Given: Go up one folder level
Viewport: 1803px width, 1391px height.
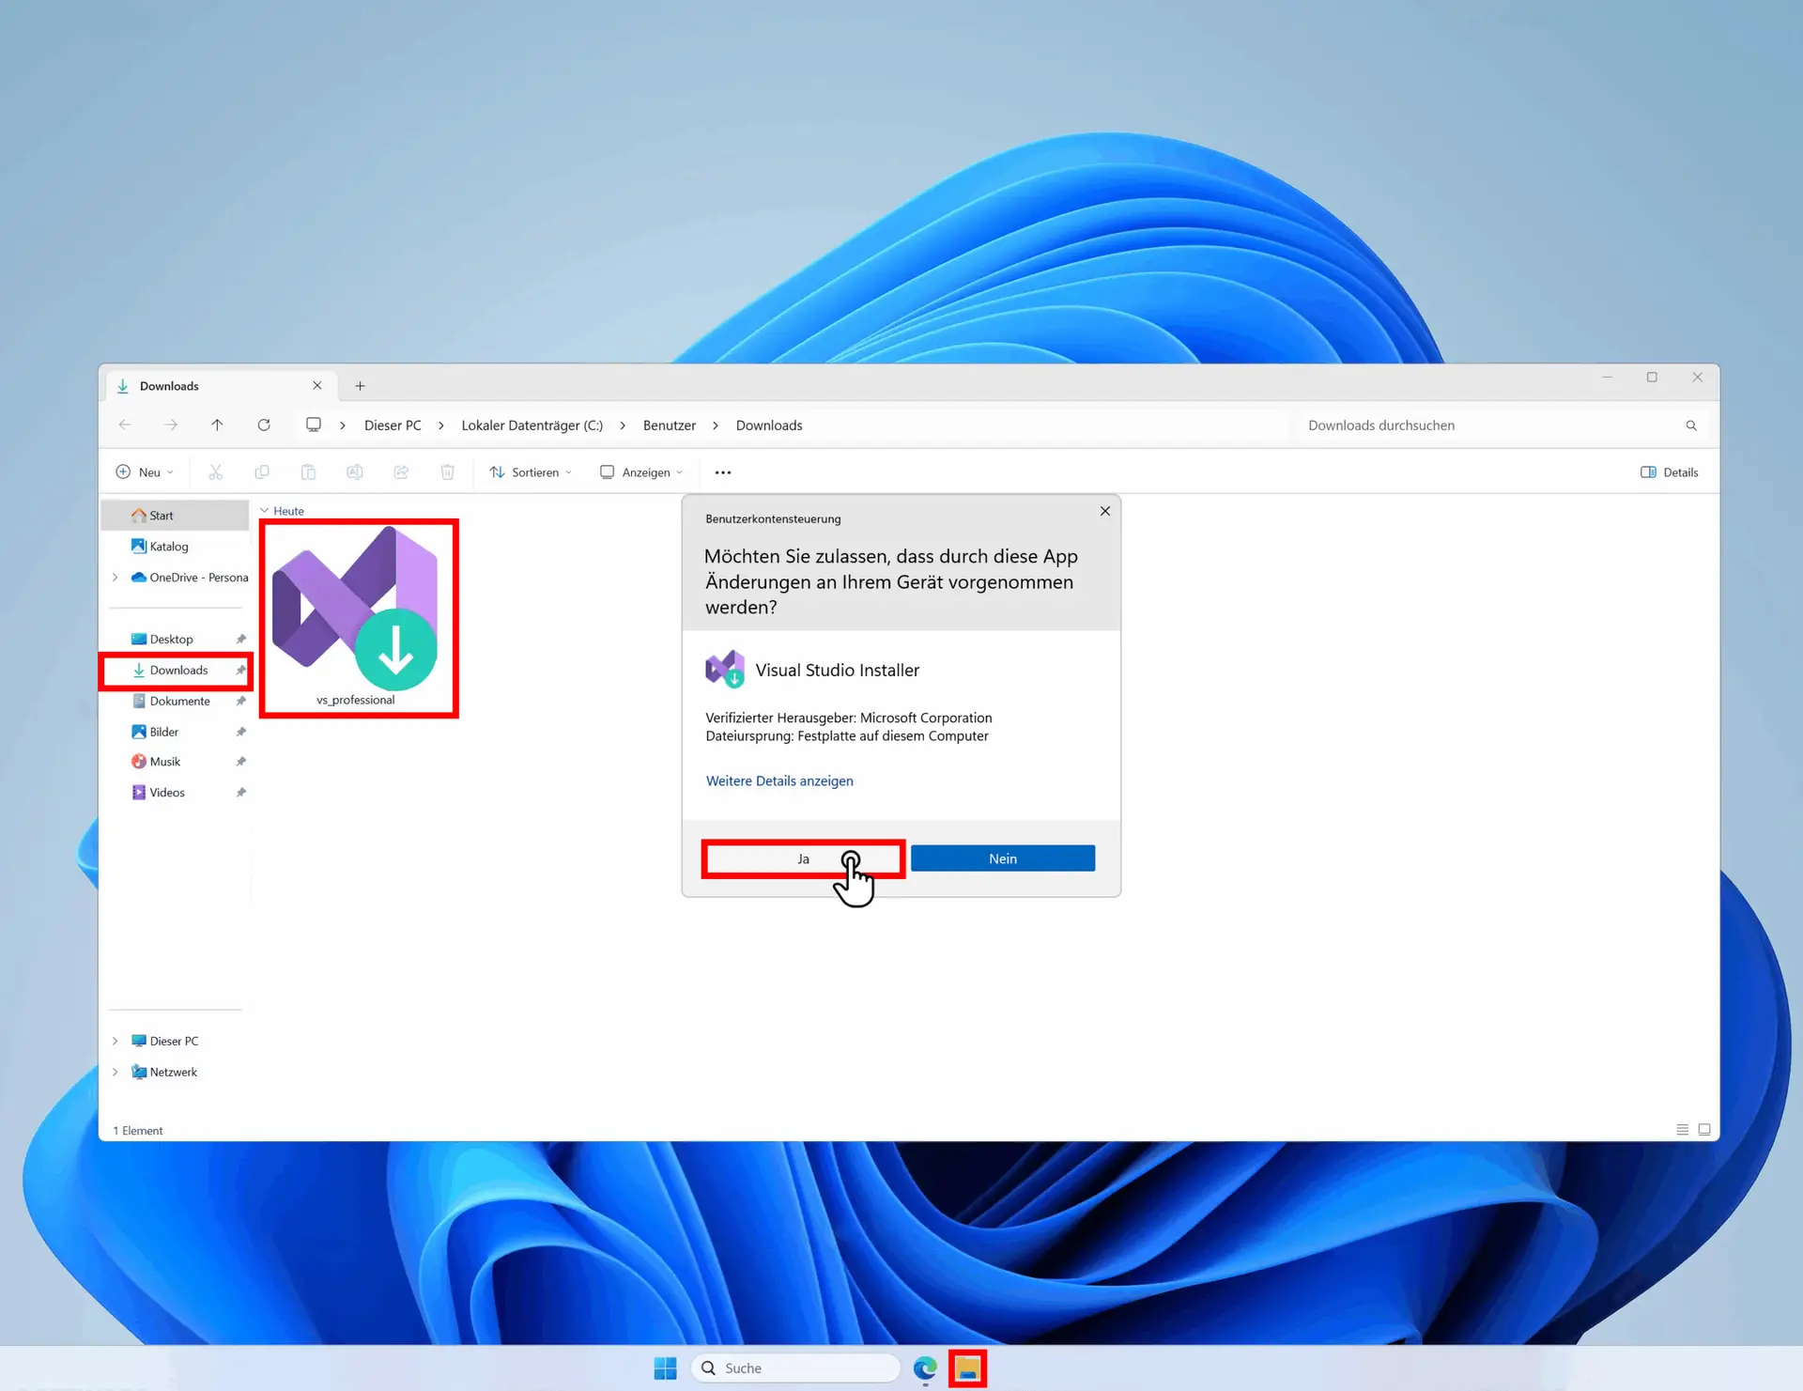Looking at the screenshot, I should [217, 425].
